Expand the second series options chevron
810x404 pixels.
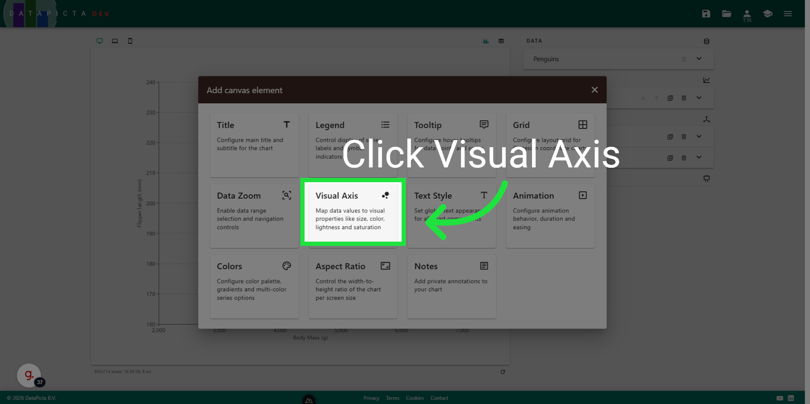coord(699,137)
